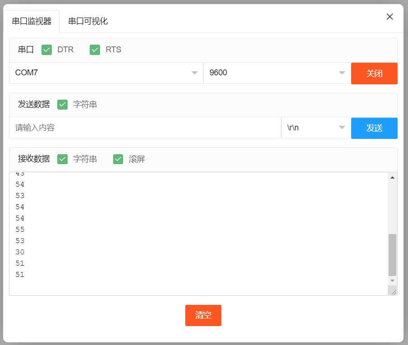
Task: Open the 串口可视化 tab
Action: point(88,21)
